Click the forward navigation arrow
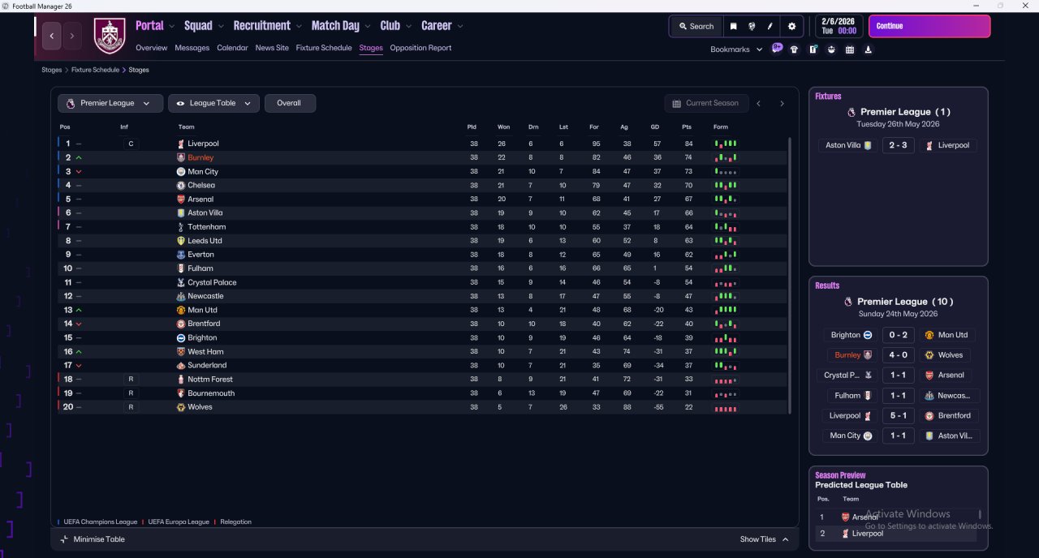Image resolution: width=1039 pixels, height=558 pixels. 72,36
